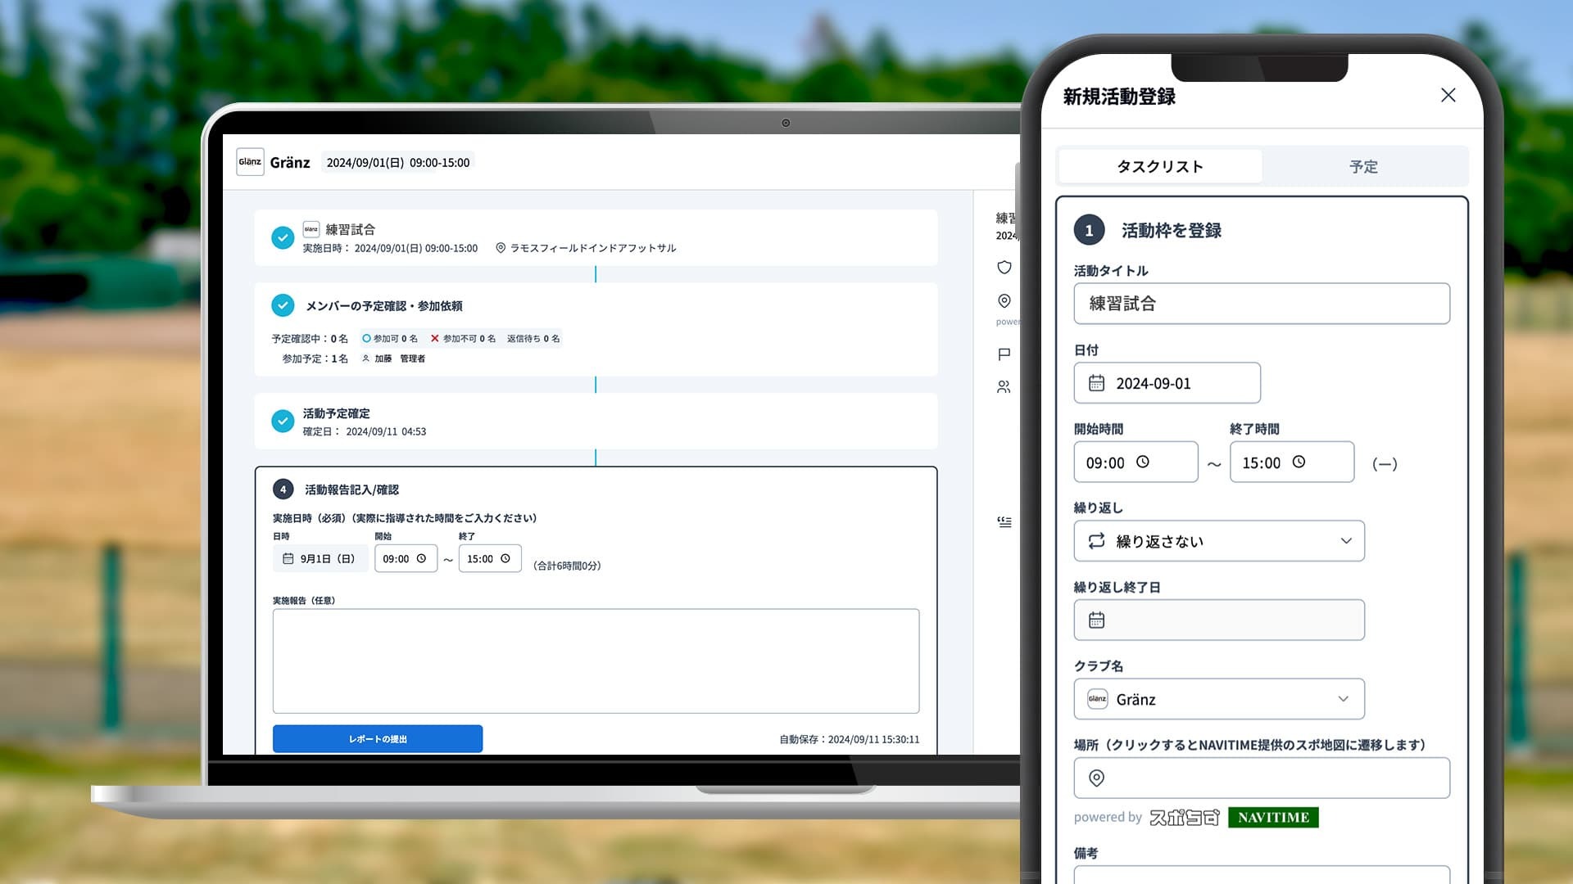Click the step 1 badge beside 活動枠を登録
The height and width of the screenshot is (884, 1573).
point(1089,230)
